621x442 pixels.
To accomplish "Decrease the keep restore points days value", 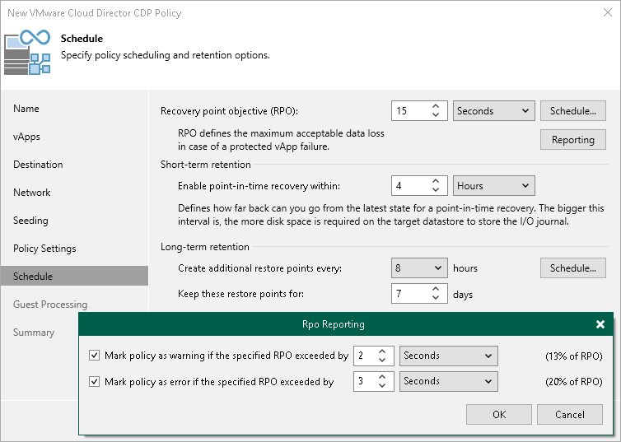I will click(435, 298).
